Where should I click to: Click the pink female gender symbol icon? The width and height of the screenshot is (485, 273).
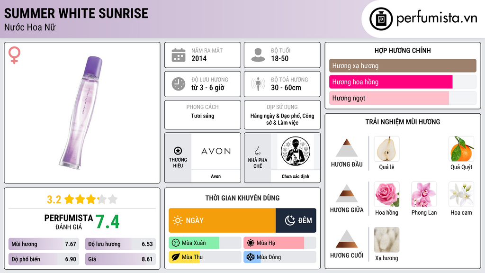(14, 55)
